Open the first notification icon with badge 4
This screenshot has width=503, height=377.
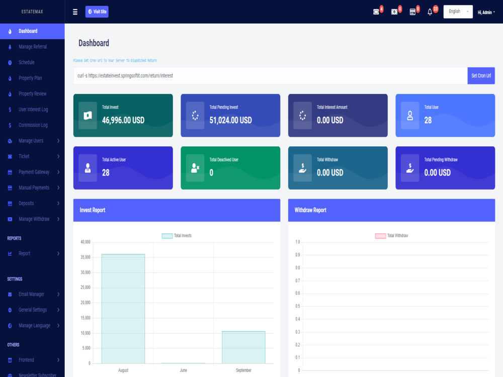[x=376, y=12]
